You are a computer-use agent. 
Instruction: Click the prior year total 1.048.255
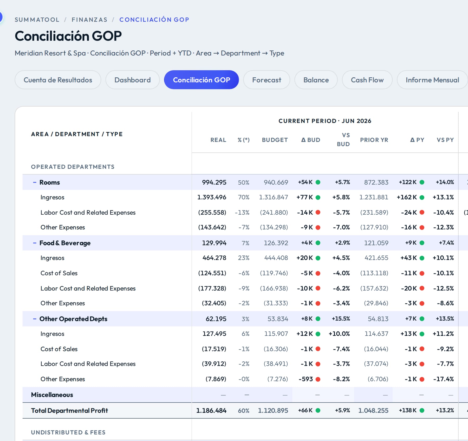point(373,410)
